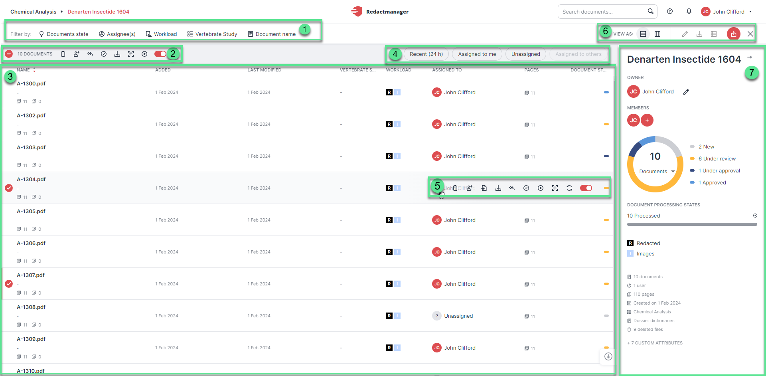
Task: Filter Assigned to me documents
Action: (x=477, y=54)
